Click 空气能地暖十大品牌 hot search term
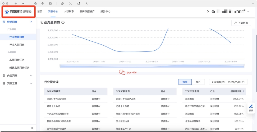This screenshot has width=257, height=132. click(x=57, y=129)
